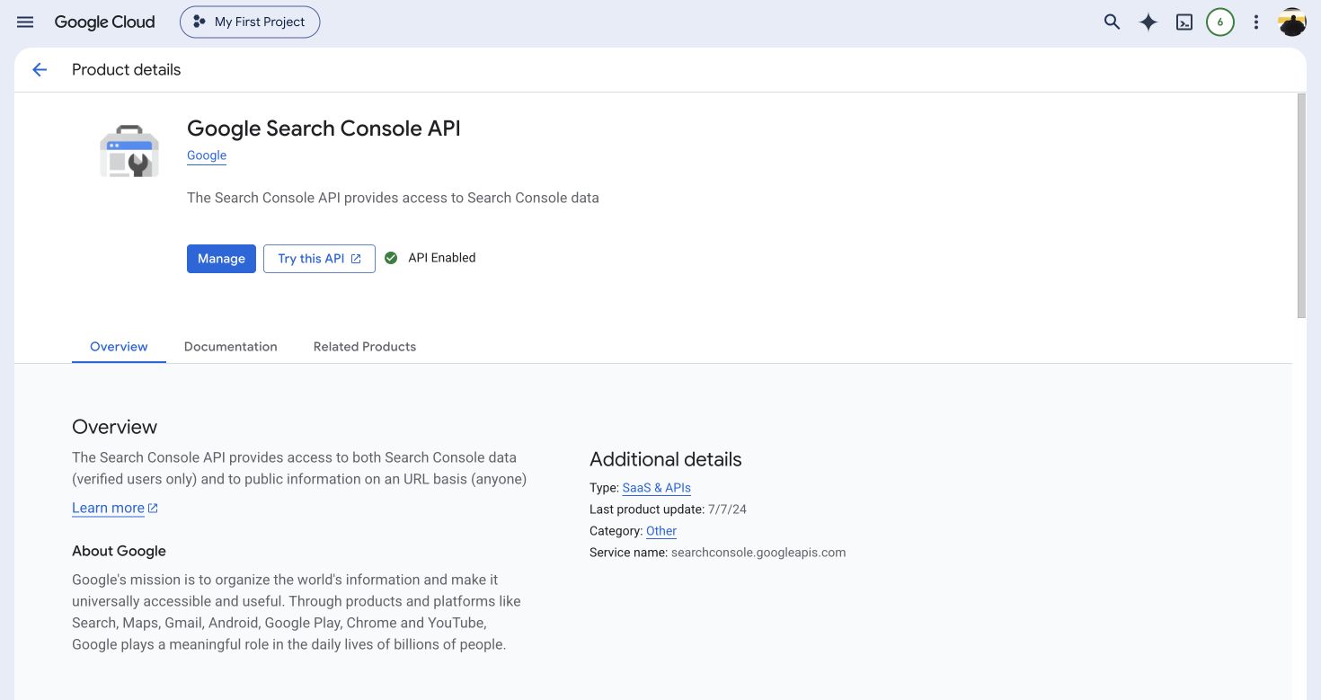Screen dimensions: 1321x700
Task: Click the Other category link
Action: 661,531
